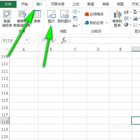Open 应用商店 app store
This screenshot has width=140, height=140.
94,14
